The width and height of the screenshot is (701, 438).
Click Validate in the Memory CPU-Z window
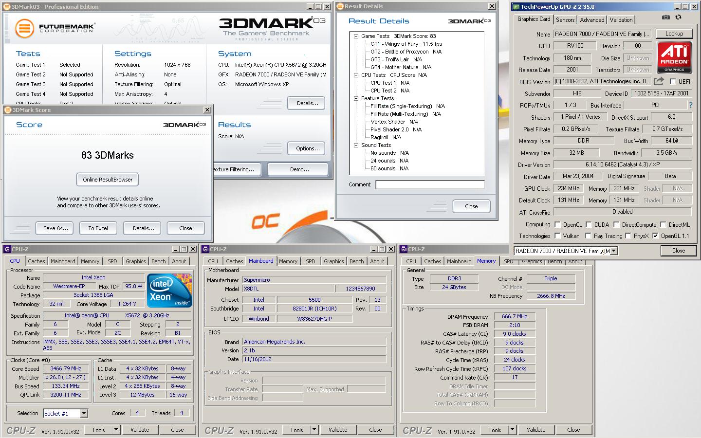point(536,430)
